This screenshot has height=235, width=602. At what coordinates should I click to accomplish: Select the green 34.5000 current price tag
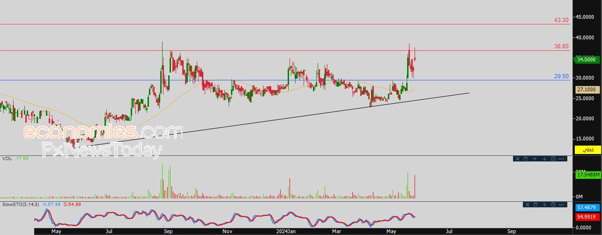587,59
